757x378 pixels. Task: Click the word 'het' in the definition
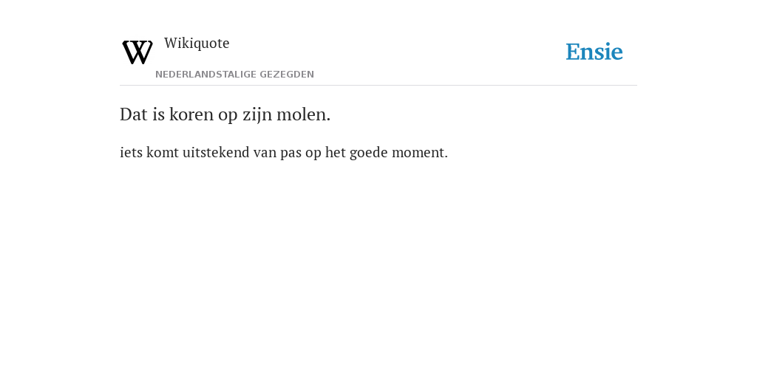click(x=336, y=152)
